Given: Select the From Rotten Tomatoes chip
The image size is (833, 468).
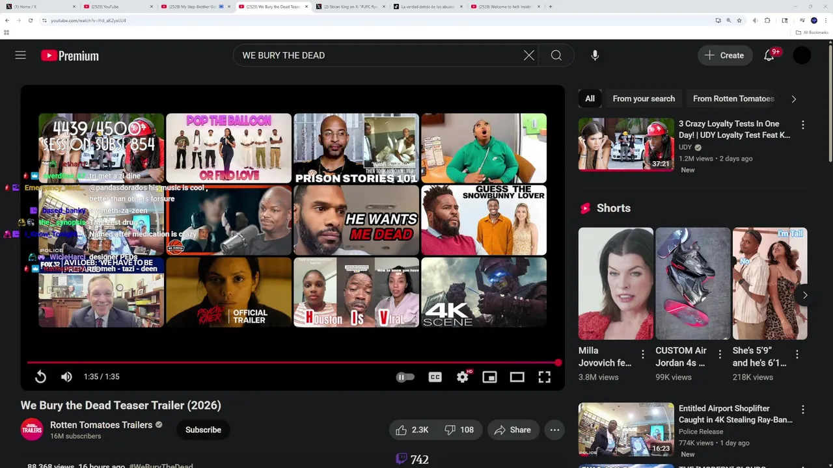Looking at the screenshot, I should 733,99.
